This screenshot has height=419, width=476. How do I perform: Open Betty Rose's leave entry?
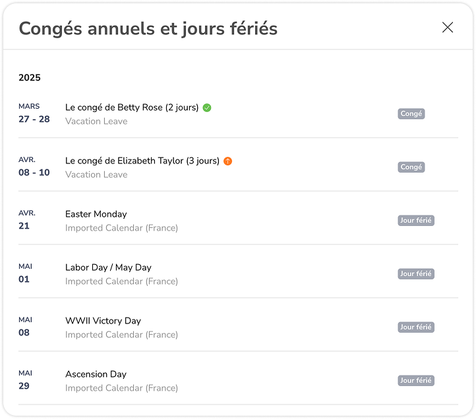point(238,114)
